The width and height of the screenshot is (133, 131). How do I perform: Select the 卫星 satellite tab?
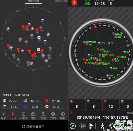point(14,116)
